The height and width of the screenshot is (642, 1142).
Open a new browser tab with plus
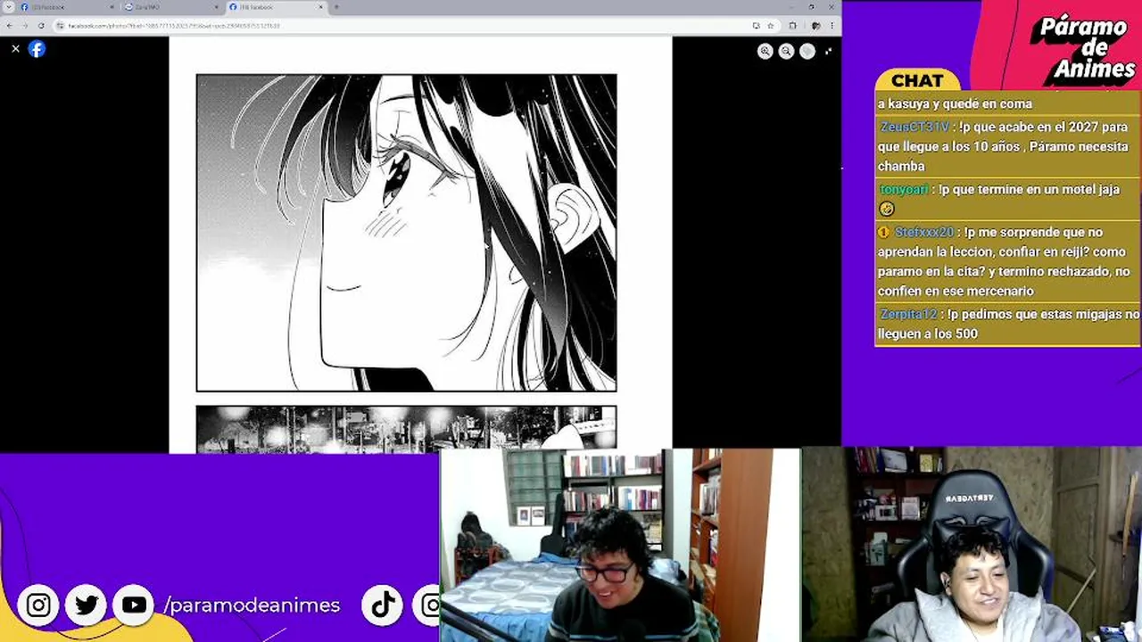click(335, 7)
